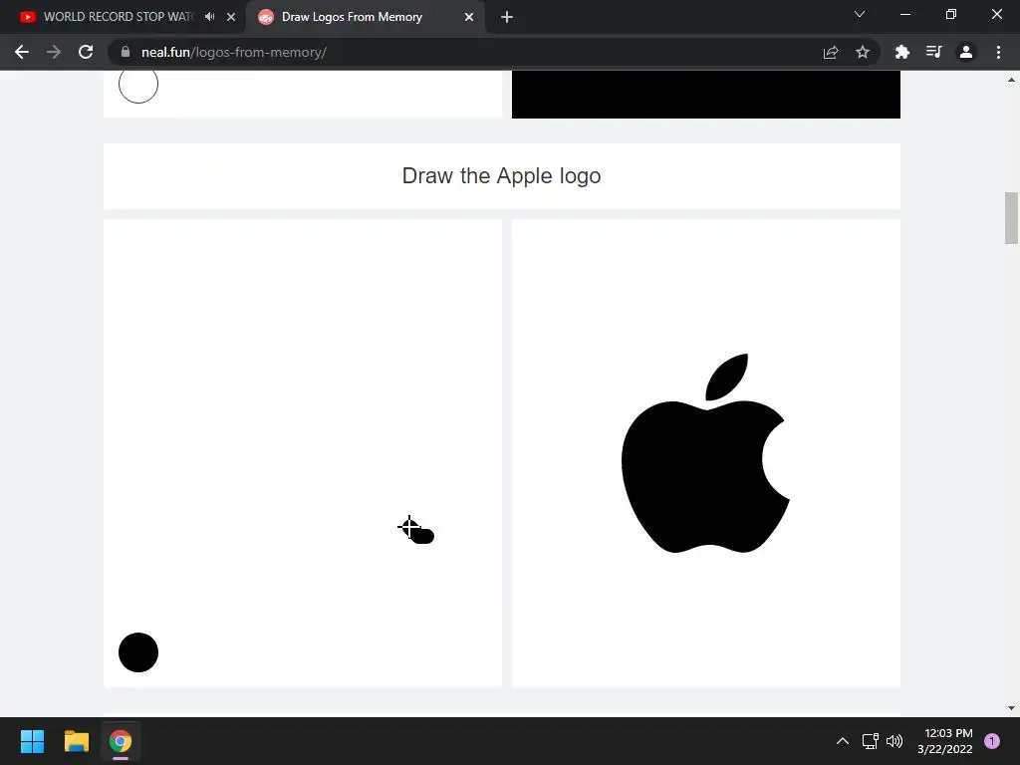The height and width of the screenshot is (765, 1020).
Task: Click the forward navigation arrow
Action: pos(54,52)
